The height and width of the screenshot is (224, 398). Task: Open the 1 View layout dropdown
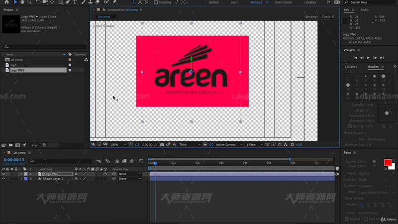pos(254,144)
